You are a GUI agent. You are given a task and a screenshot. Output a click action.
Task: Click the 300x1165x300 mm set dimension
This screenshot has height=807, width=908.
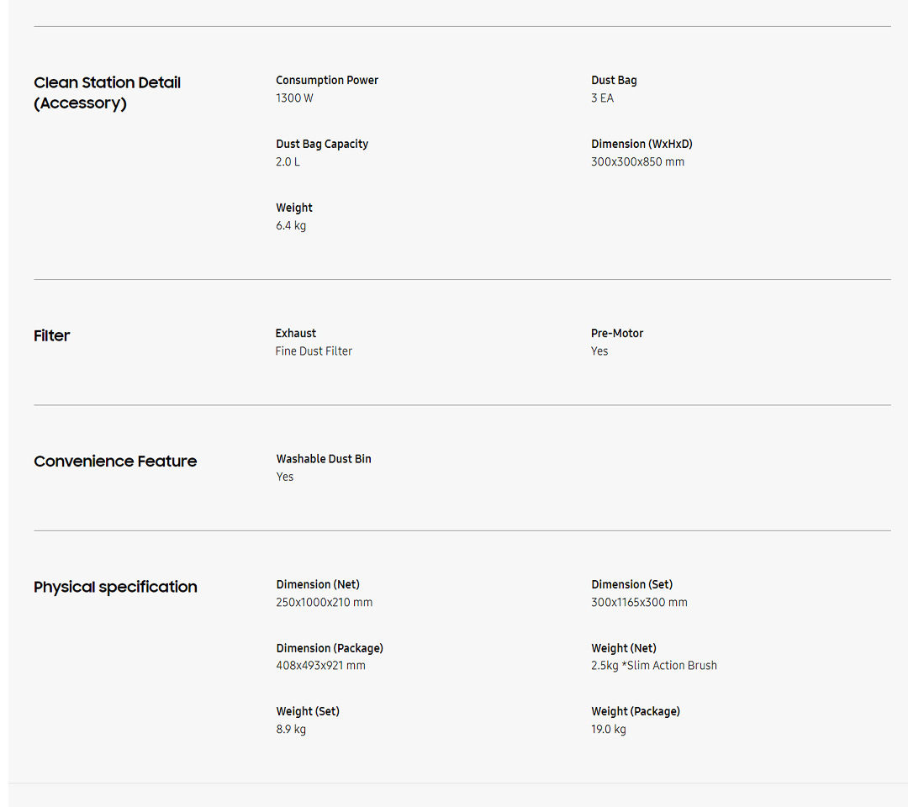(639, 603)
